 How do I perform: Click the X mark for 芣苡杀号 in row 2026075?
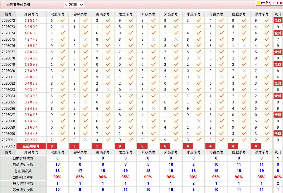153,39
